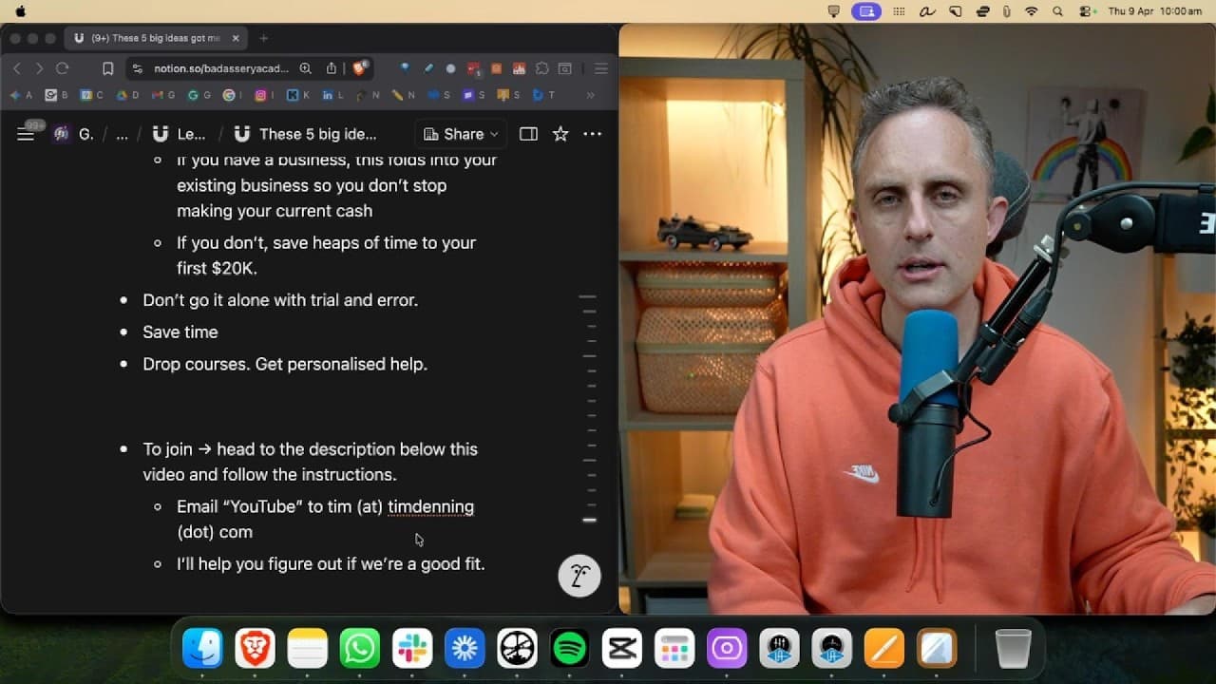Open Spotify from the Dock
1216x684 pixels.
coord(569,649)
